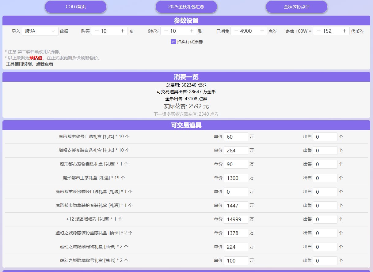373x272 pixels.
Task: Click sell quantity for 虚幻之城隐藏称号礼盒
Action: [325, 261]
